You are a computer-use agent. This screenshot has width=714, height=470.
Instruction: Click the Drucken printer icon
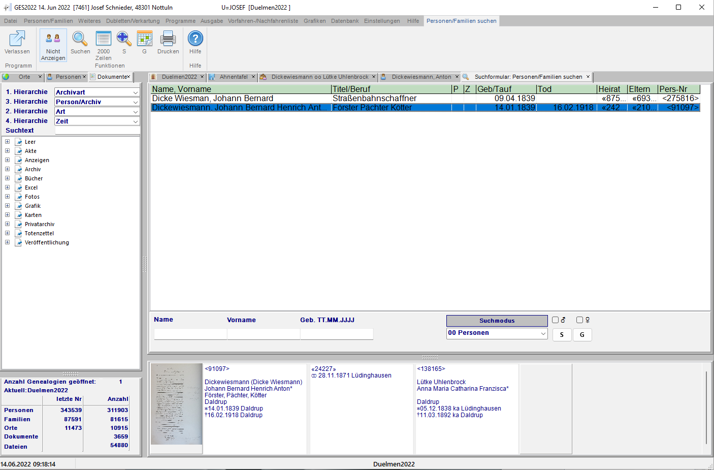click(168, 39)
